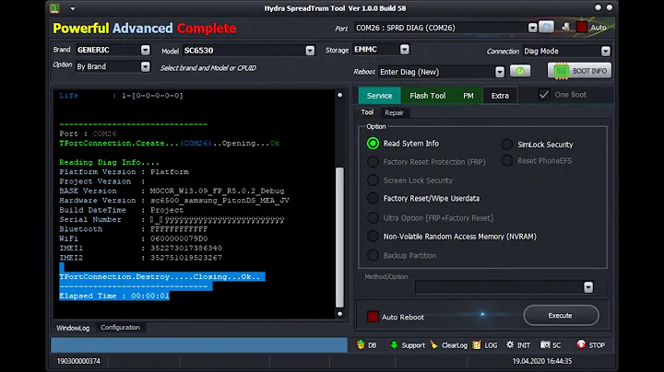
Task: Refresh the COM port list icon
Action: pyautogui.click(x=546, y=27)
